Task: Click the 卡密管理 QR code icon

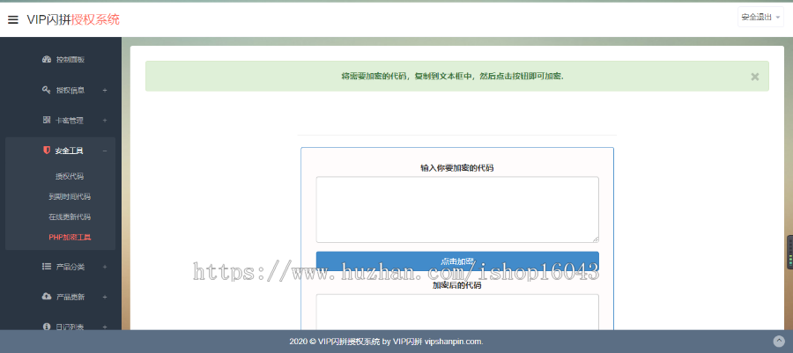Action: point(47,120)
